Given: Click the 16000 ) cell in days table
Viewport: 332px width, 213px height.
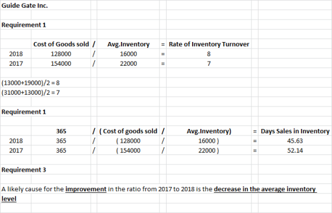Looking at the screenshot, I should (x=209, y=141).
